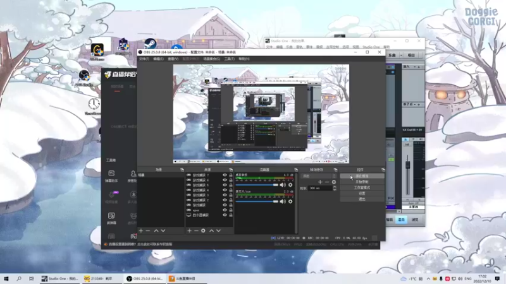Pop out the Scene Transitions dock panel

(335, 170)
